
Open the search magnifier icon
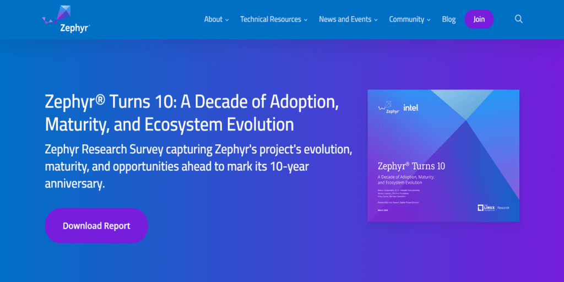click(x=518, y=19)
